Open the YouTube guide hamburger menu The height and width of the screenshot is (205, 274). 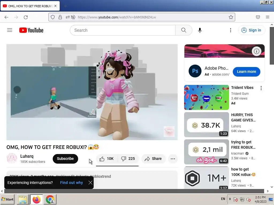tap(10, 30)
